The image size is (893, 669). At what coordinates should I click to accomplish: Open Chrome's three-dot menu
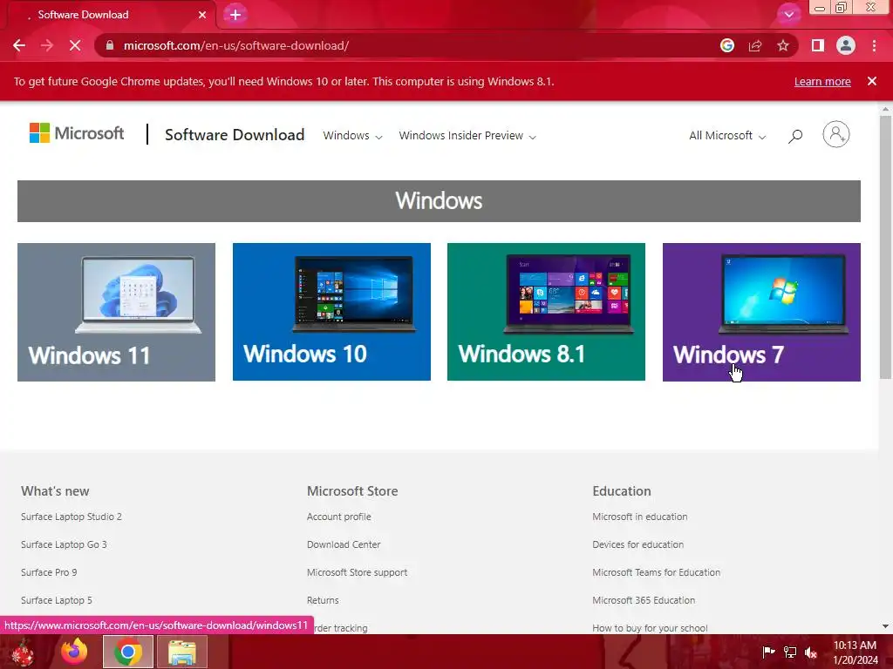[x=874, y=45]
